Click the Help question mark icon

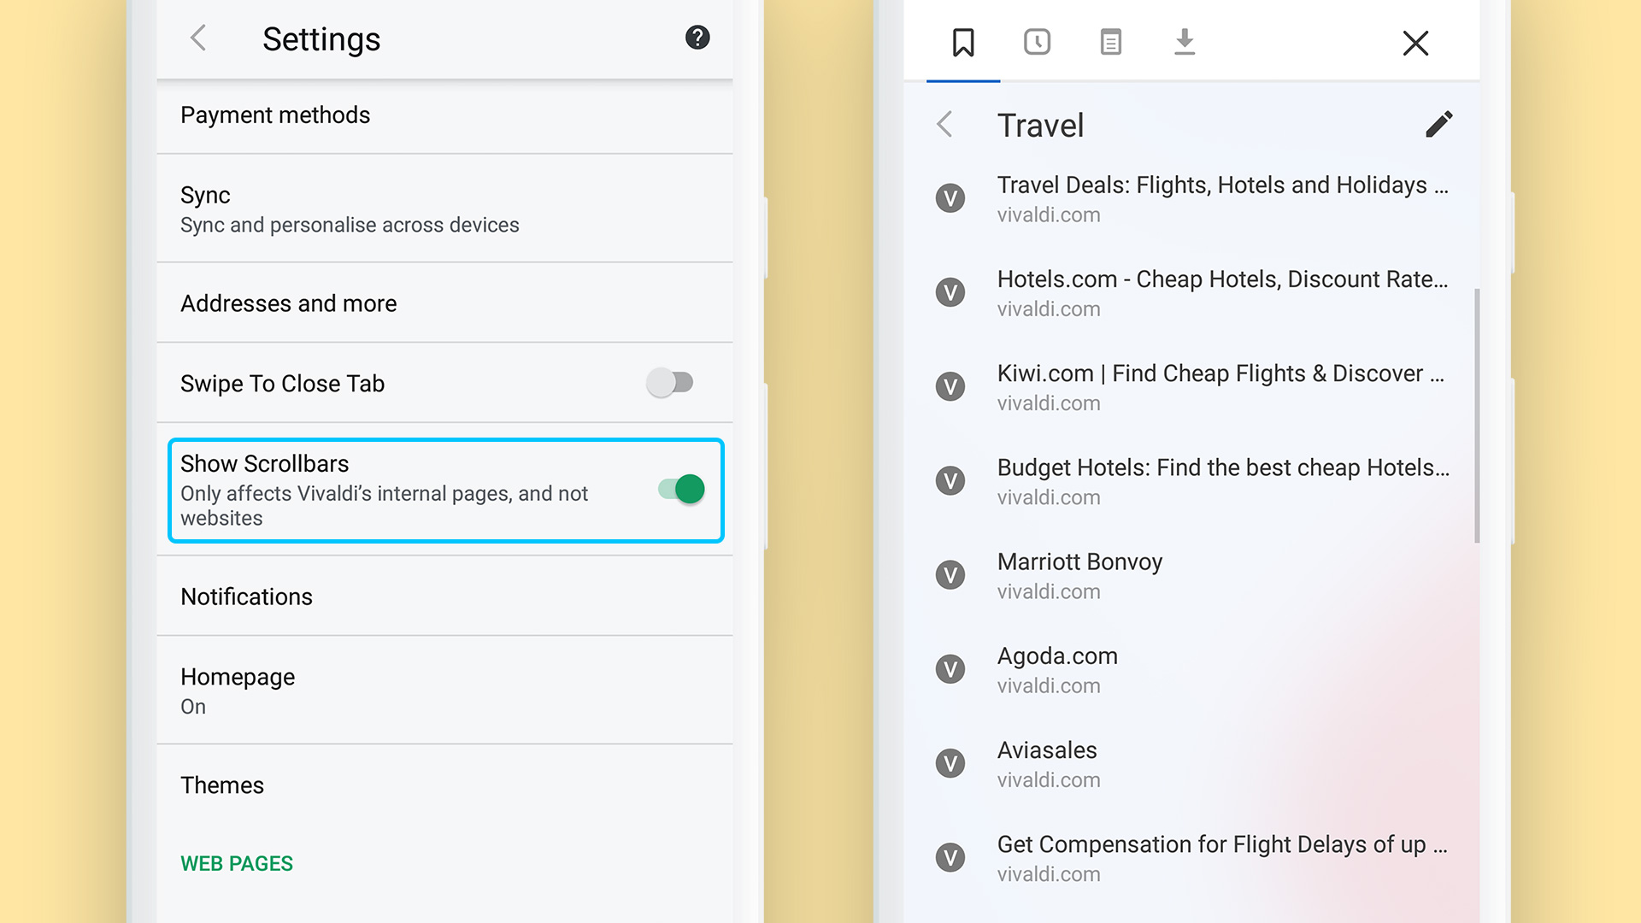696,38
